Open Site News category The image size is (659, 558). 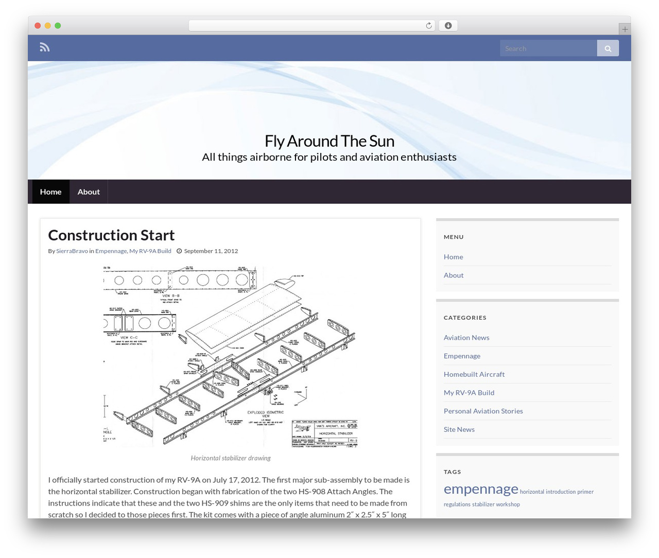click(x=459, y=429)
